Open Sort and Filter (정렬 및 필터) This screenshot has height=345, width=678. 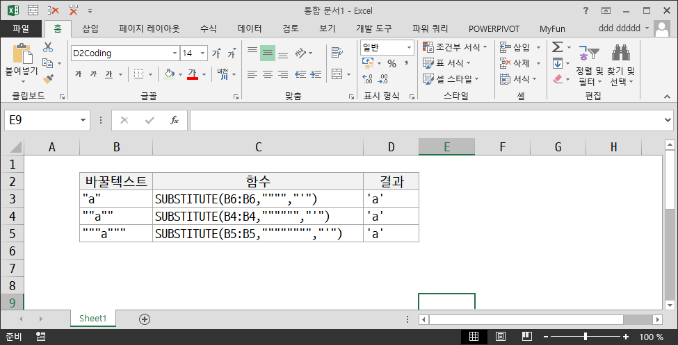pos(588,65)
